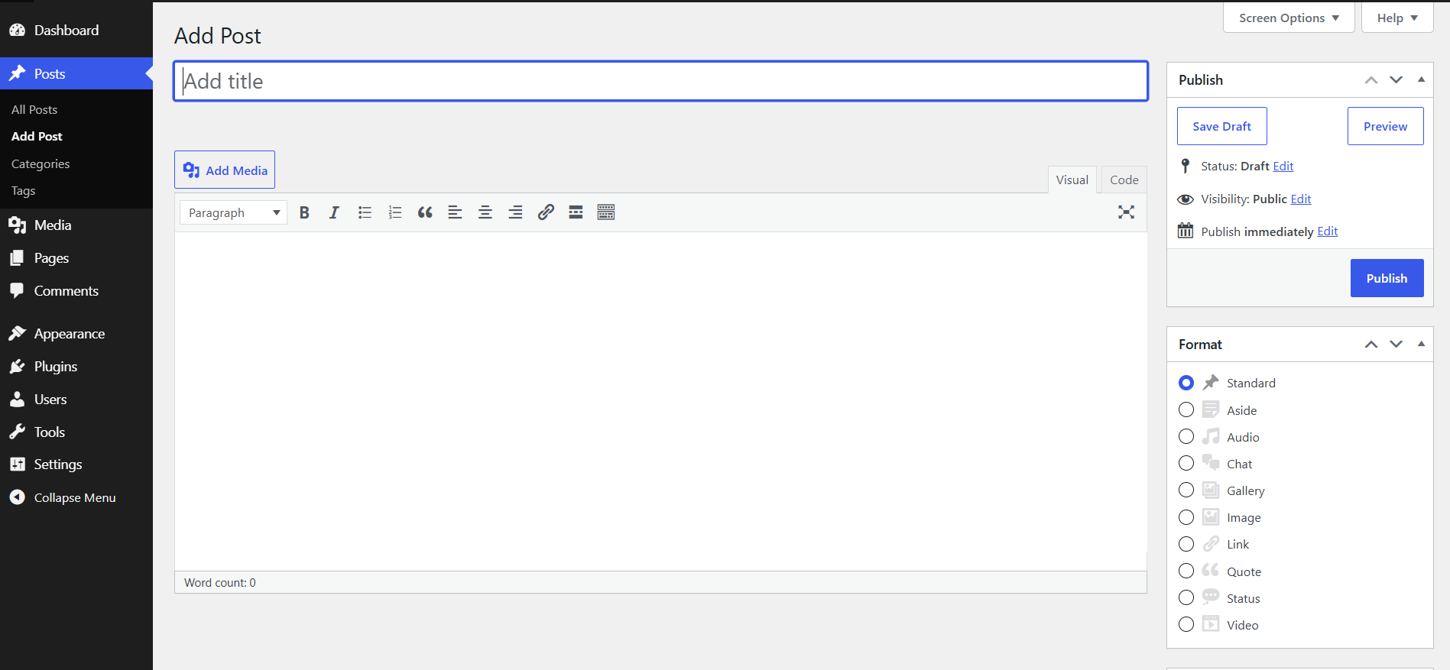Viewport: 1450px width, 670px height.
Task: Insert a Read More tag
Action: pos(576,212)
